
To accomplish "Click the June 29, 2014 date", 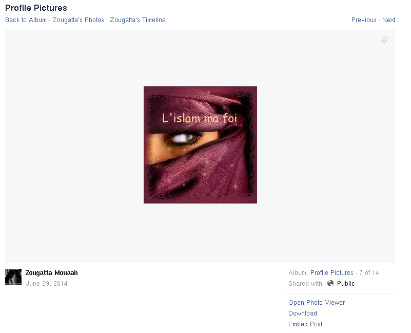I will point(47,283).
